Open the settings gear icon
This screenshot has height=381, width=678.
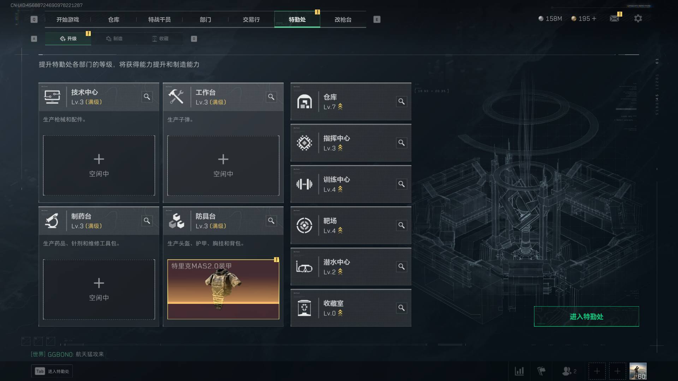(638, 19)
